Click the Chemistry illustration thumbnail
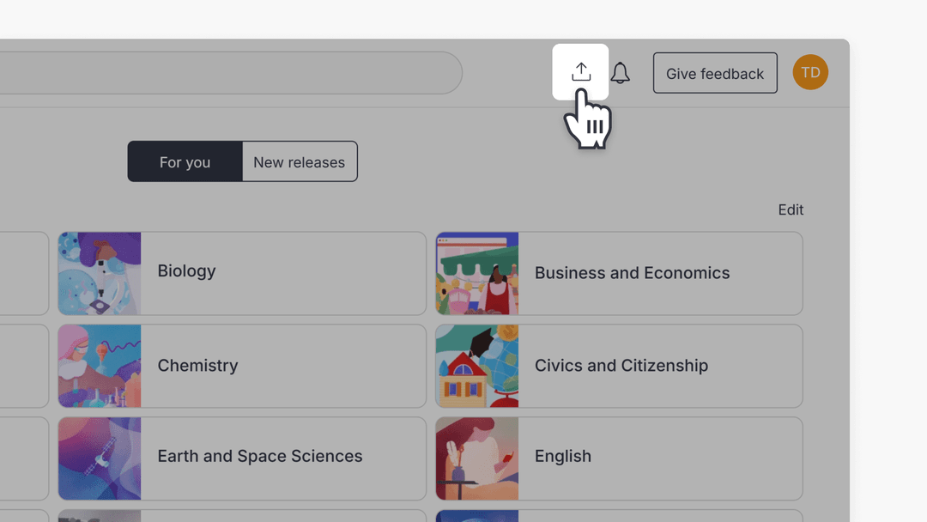Image resolution: width=927 pixels, height=522 pixels. tap(100, 366)
